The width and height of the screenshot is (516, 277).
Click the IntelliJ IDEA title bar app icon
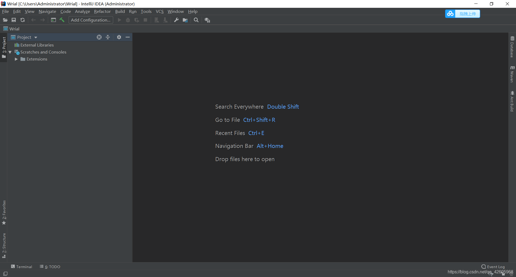click(x=3, y=4)
